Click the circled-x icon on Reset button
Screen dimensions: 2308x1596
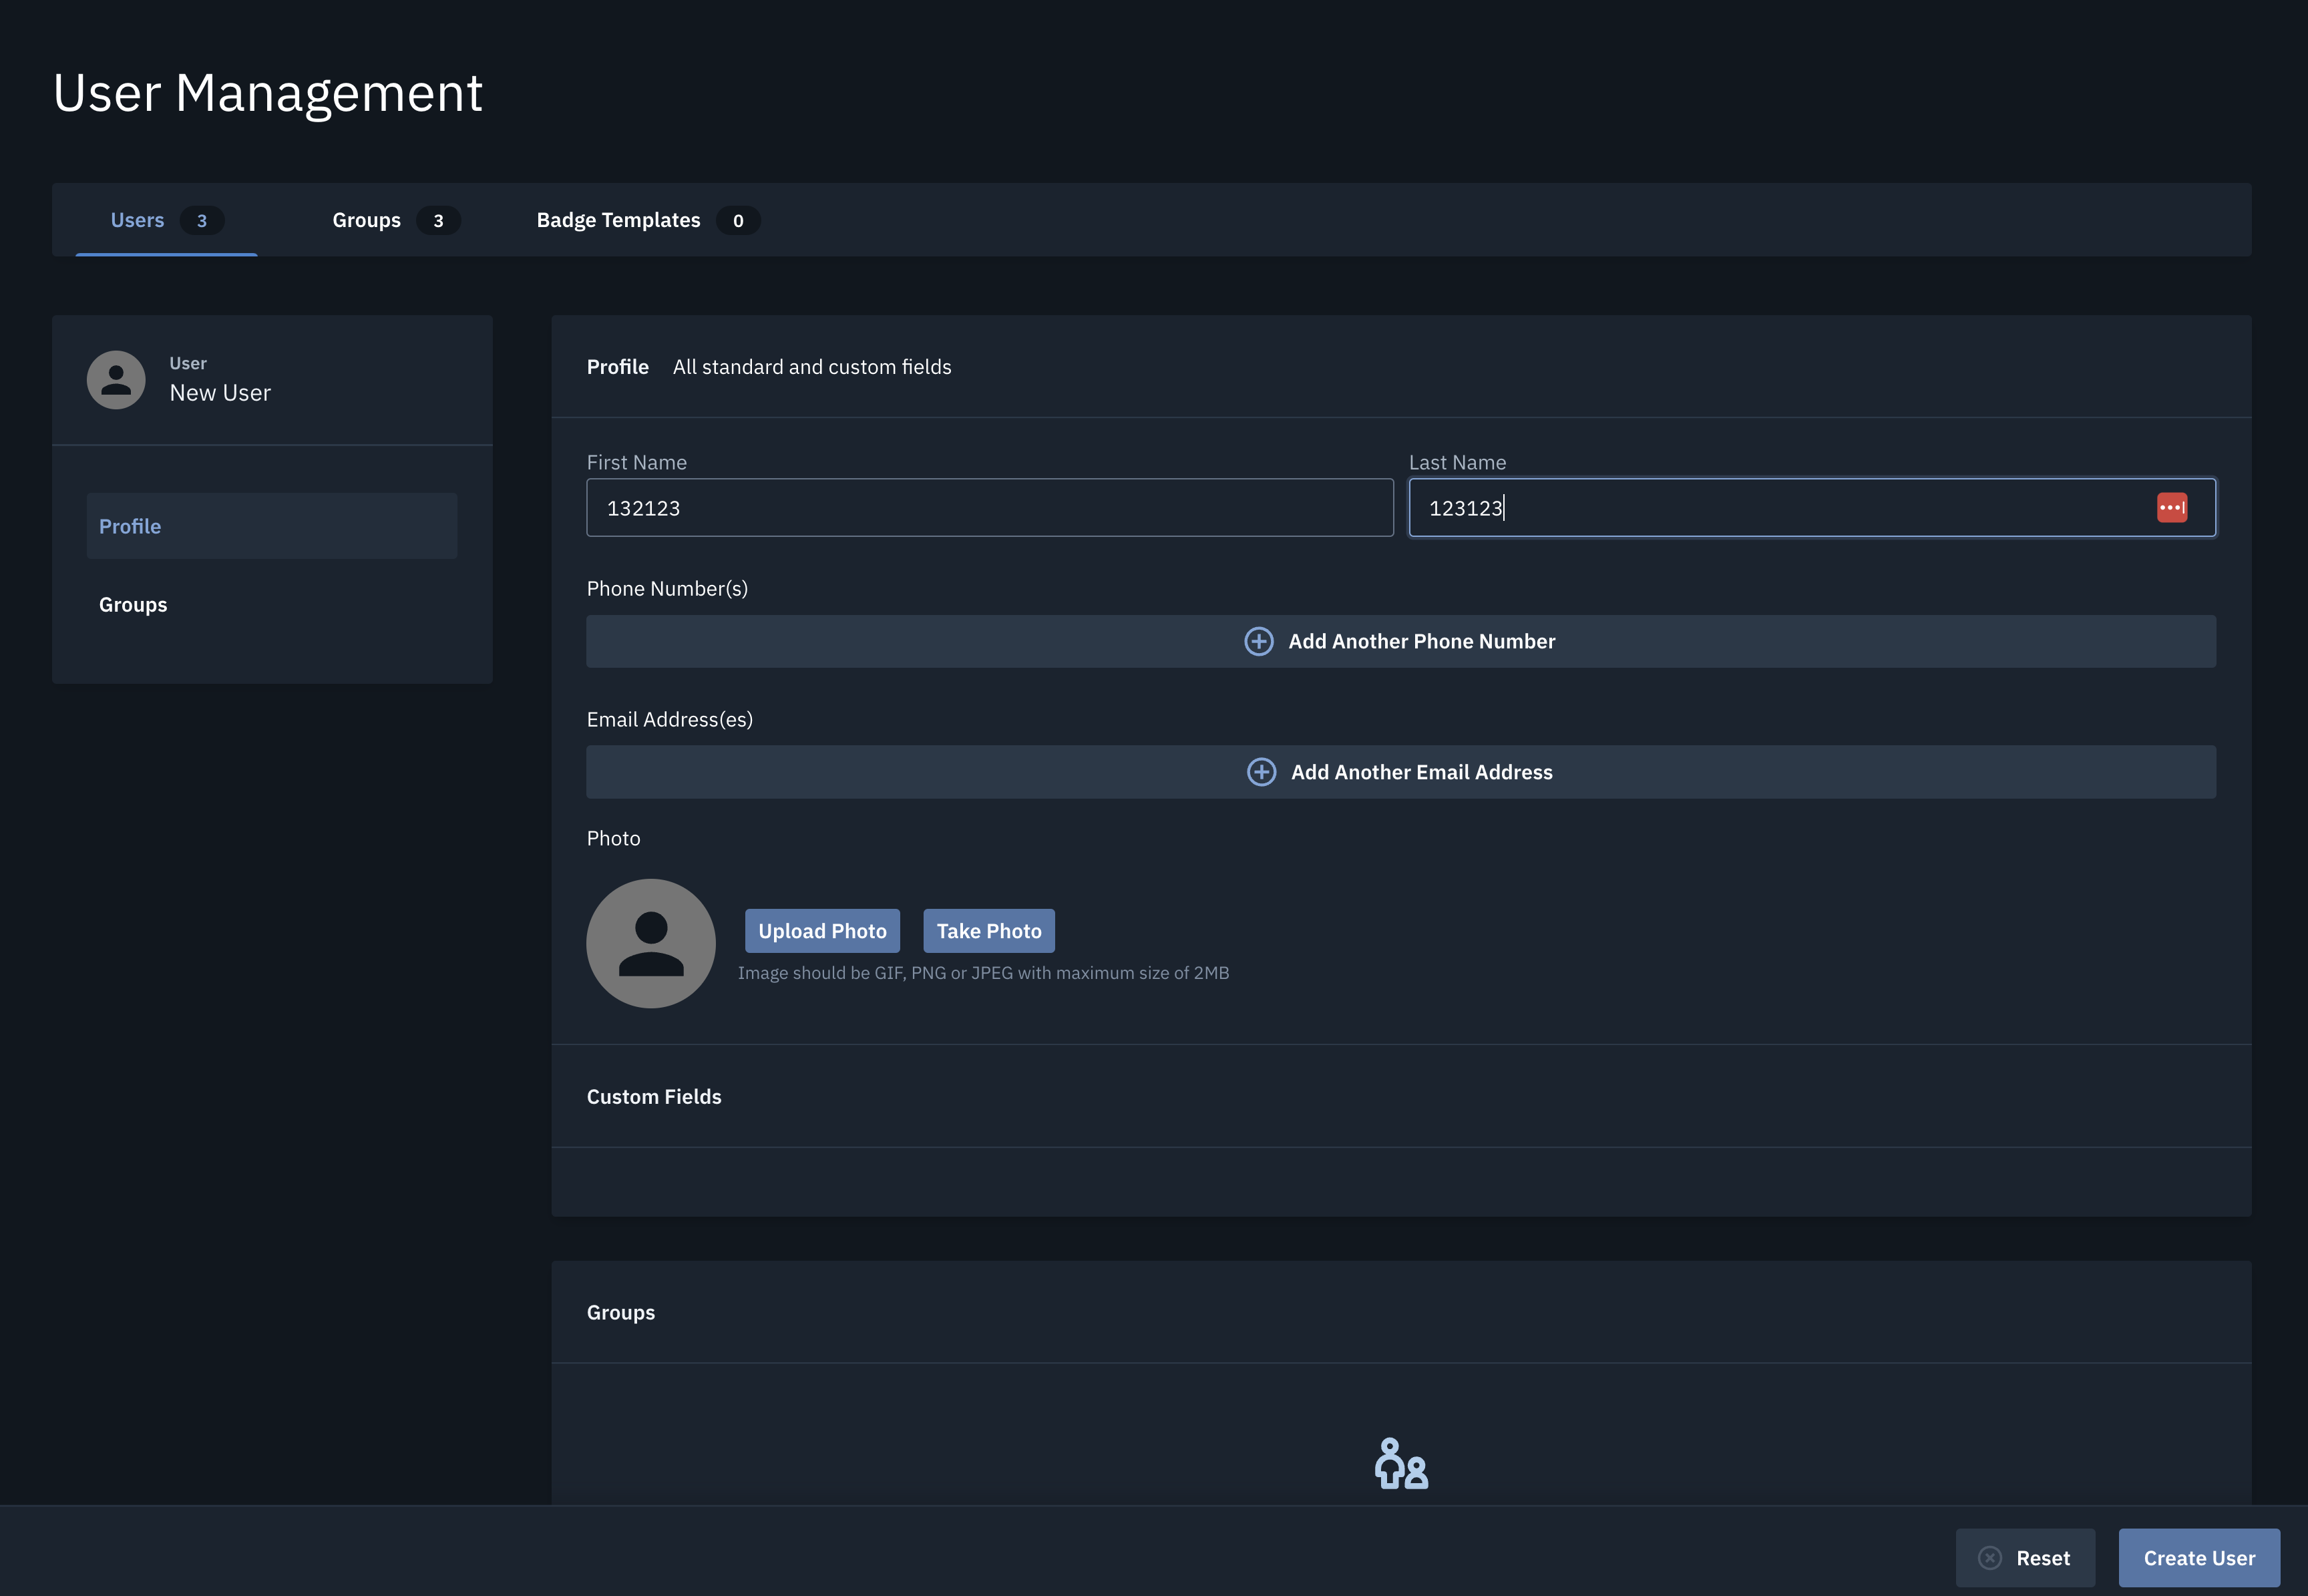[1990, 1557]
